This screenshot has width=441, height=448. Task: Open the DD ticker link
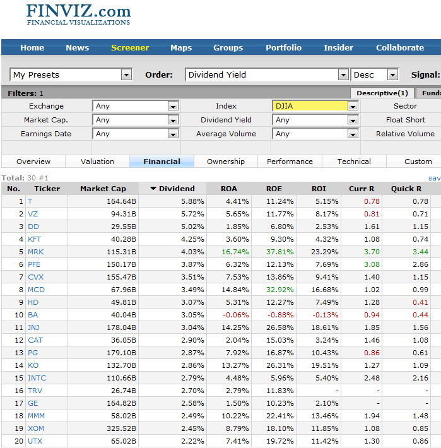33,227
